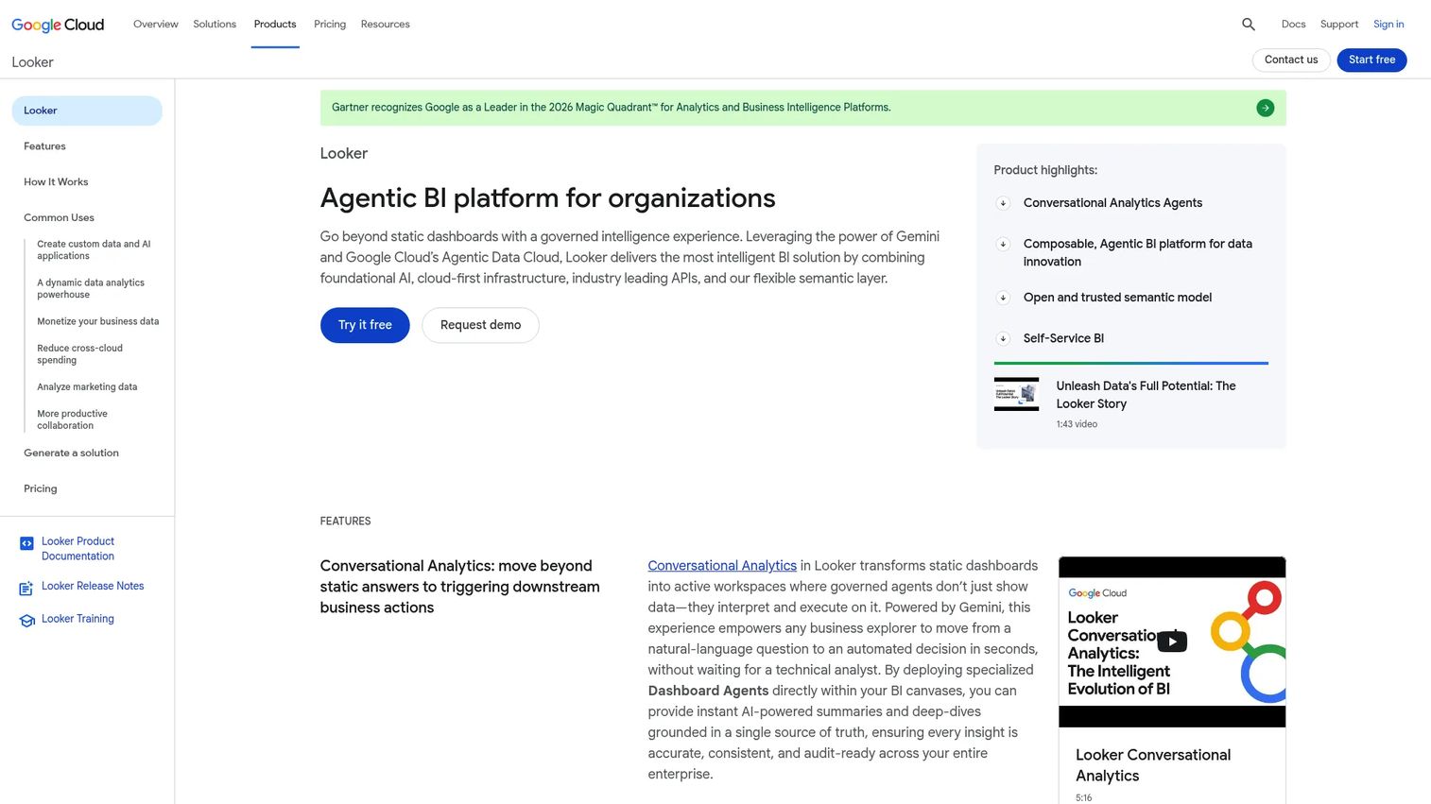Viewport: 1431px width, 804px height.
Task: Click the FEATURES section label
Action: point(345,522)
